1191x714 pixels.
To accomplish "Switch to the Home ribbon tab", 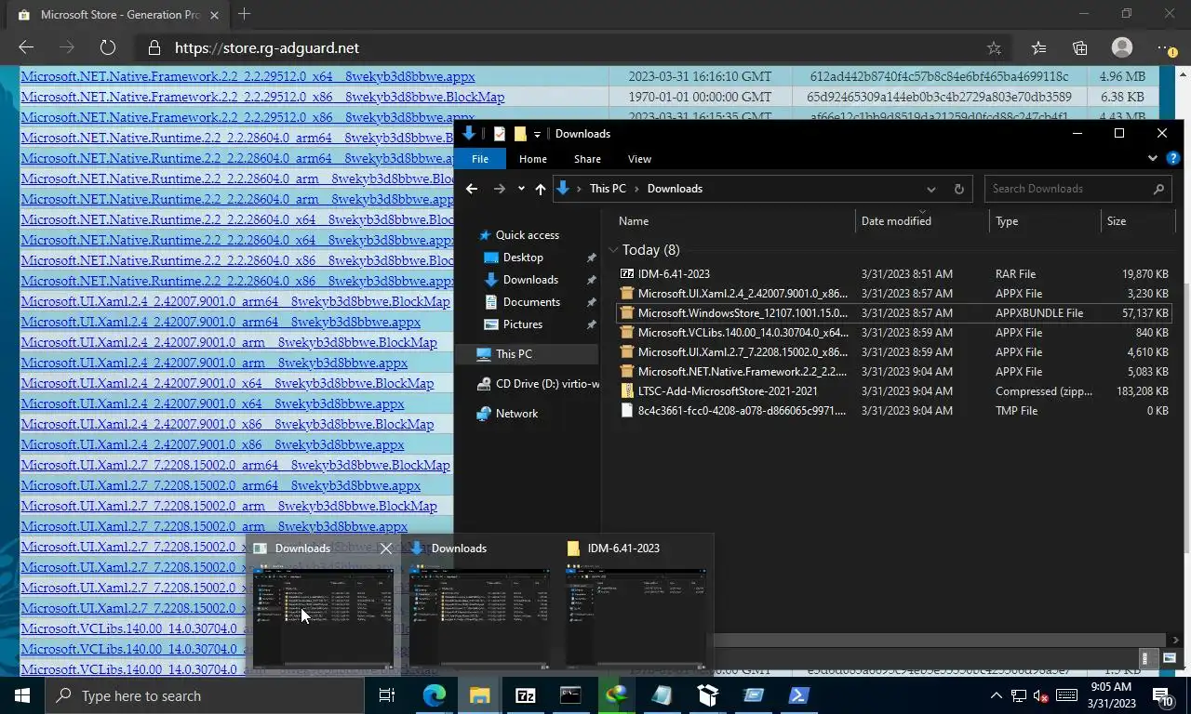I will 532,159.
